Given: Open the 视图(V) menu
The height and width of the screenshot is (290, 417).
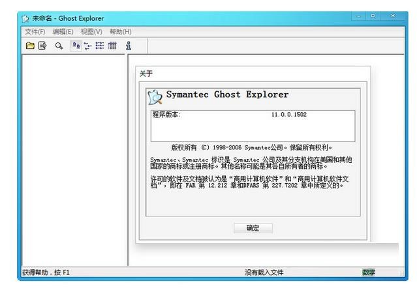Looking at the screenshot, I should click(x=91, y=31).
